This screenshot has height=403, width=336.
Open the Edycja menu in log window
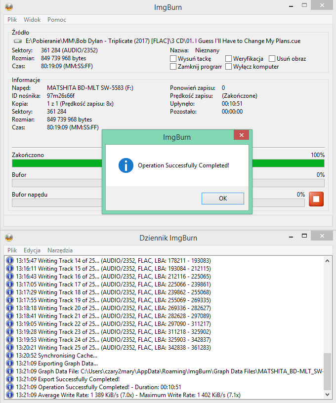(x=32, y=250)
